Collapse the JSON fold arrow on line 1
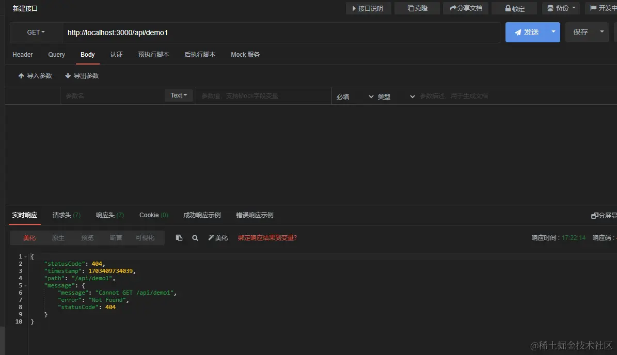 (x=26, y=257)
